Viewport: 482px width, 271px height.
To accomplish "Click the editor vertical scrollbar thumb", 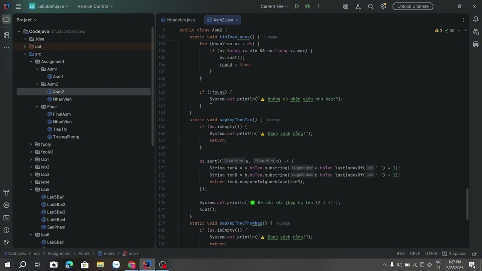I will [x=468, y=204].
